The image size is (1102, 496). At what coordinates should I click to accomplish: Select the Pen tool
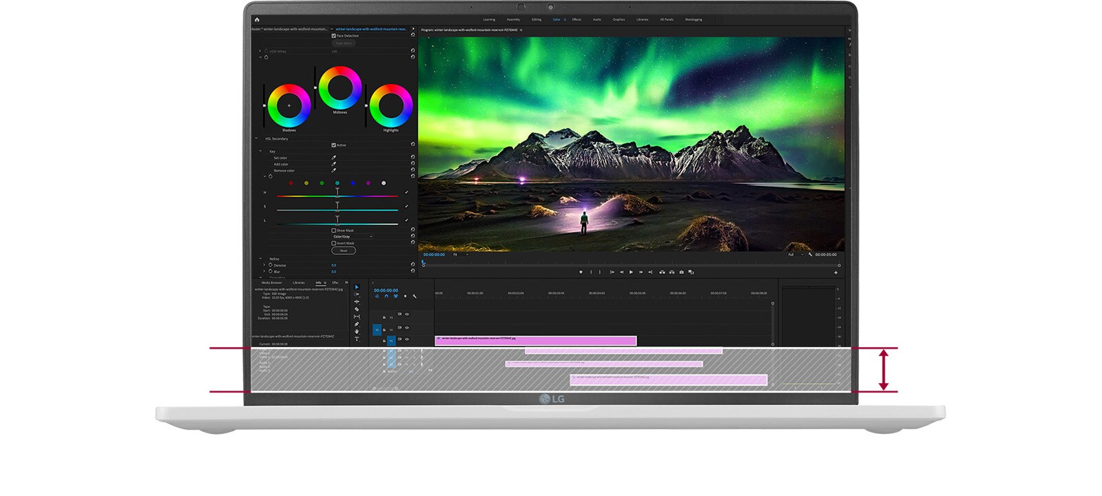click(357, 324)
